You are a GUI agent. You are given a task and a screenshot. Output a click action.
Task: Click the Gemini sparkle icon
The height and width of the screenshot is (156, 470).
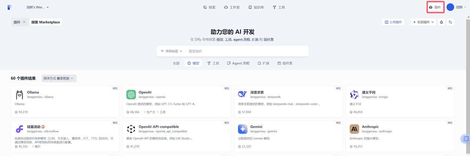coord(243,129)
